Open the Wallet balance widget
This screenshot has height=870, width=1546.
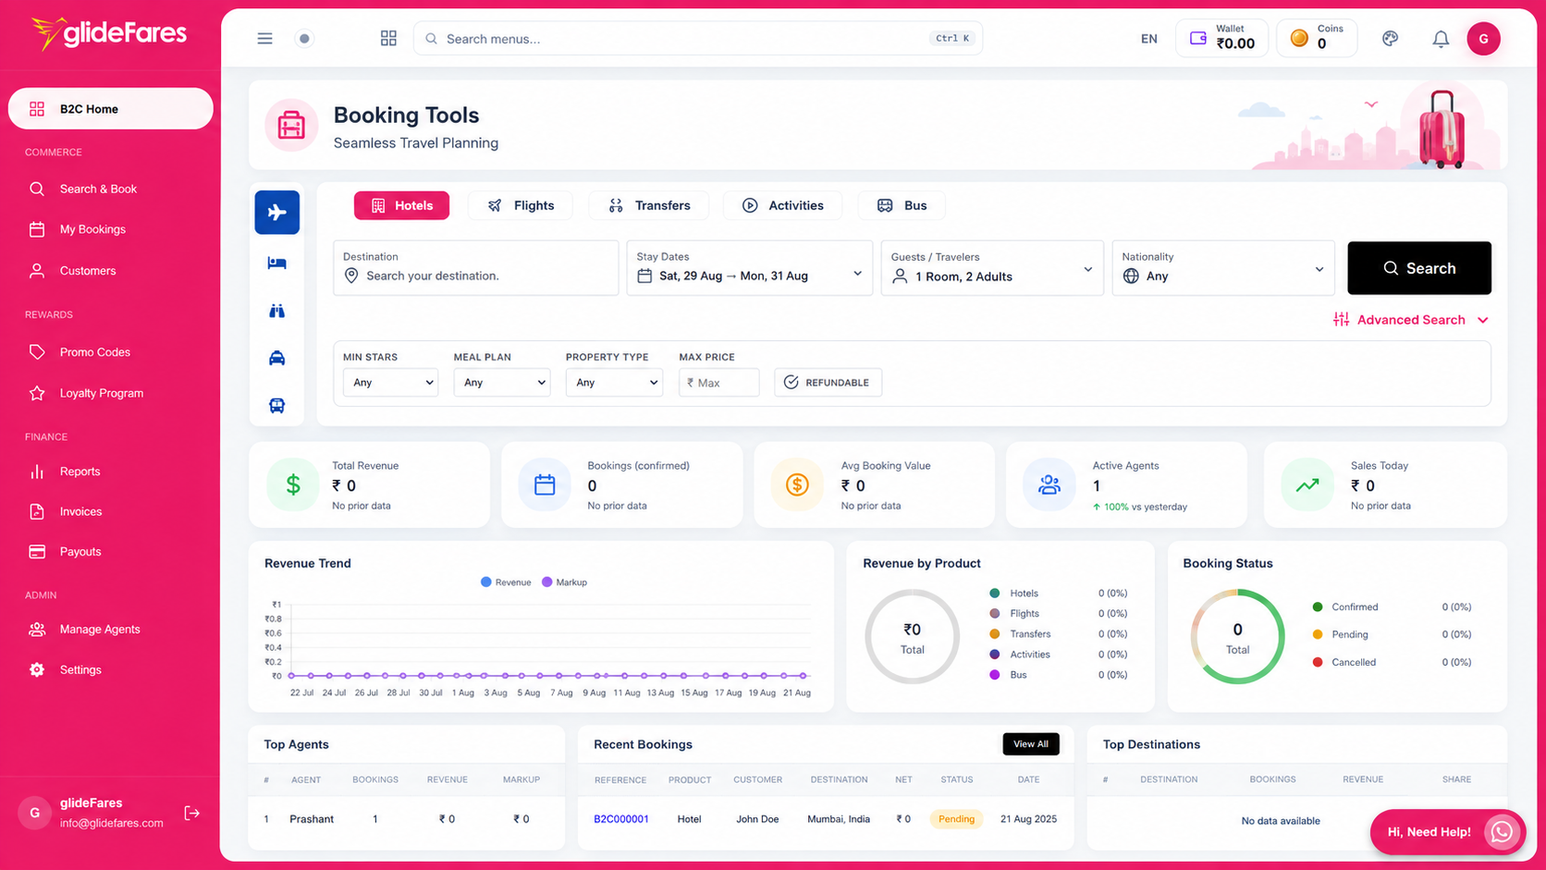pos(1221,38)
